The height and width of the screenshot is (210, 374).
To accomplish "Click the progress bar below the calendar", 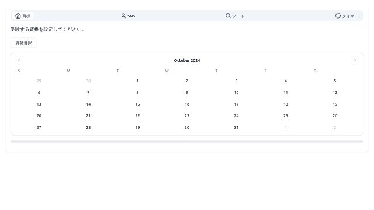I will click(187, 141).
